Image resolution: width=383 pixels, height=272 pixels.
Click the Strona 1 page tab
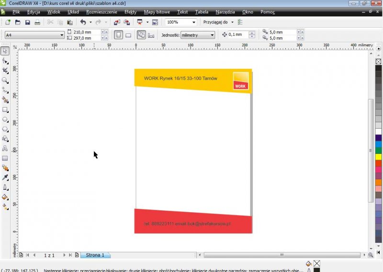95,255
